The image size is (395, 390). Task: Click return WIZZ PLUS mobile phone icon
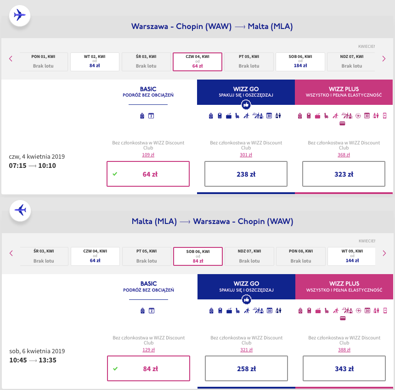(x=385, y=310)
